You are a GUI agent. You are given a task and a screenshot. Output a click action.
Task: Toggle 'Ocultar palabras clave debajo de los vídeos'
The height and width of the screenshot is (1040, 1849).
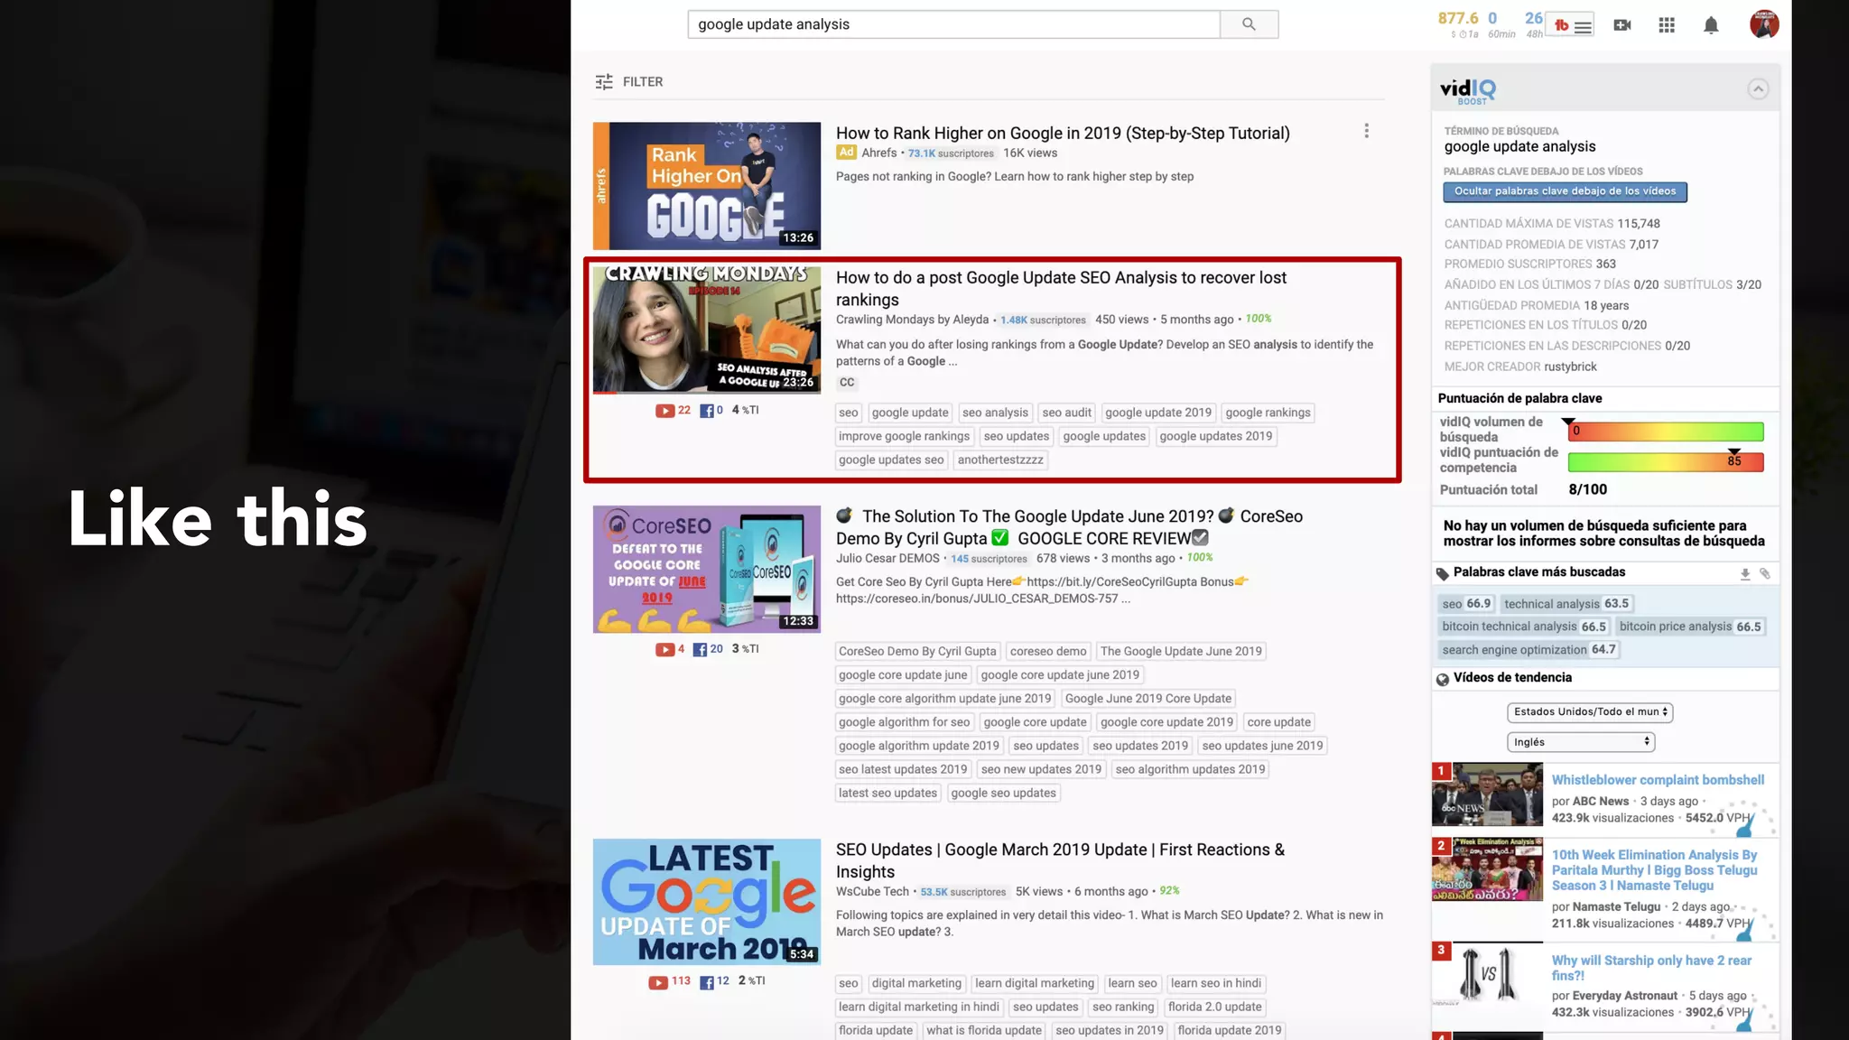coord(1565,191)
